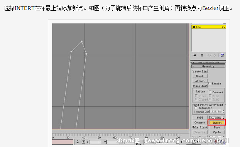Click the Fuse button
Screen dimensions: 240x147
click(x=217, y=127)
